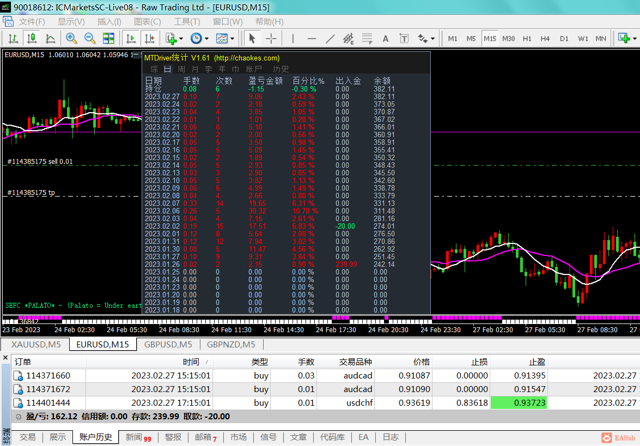This screenshot has width=640, height=446.
Task: Click order 114371660 row icon
Action: point(18,375)
